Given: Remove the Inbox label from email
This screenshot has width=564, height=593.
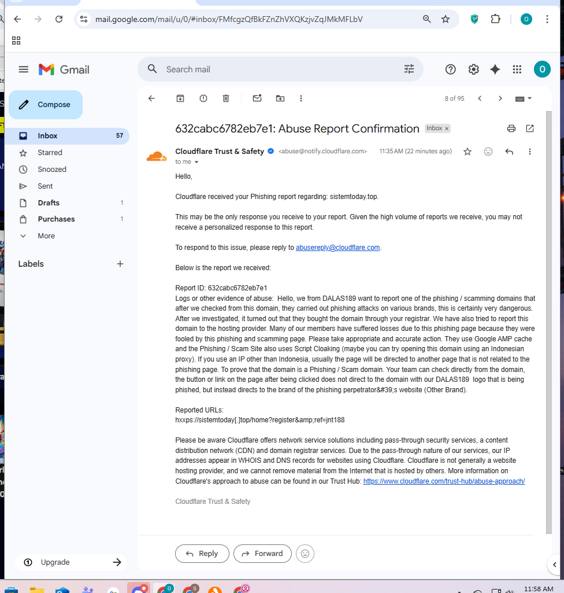Looking at the screenshot, I should [447, 128].
